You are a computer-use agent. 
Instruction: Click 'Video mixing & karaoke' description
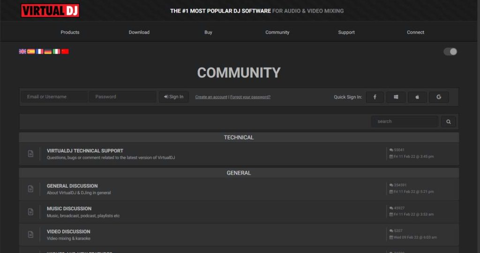coord(68,238)
